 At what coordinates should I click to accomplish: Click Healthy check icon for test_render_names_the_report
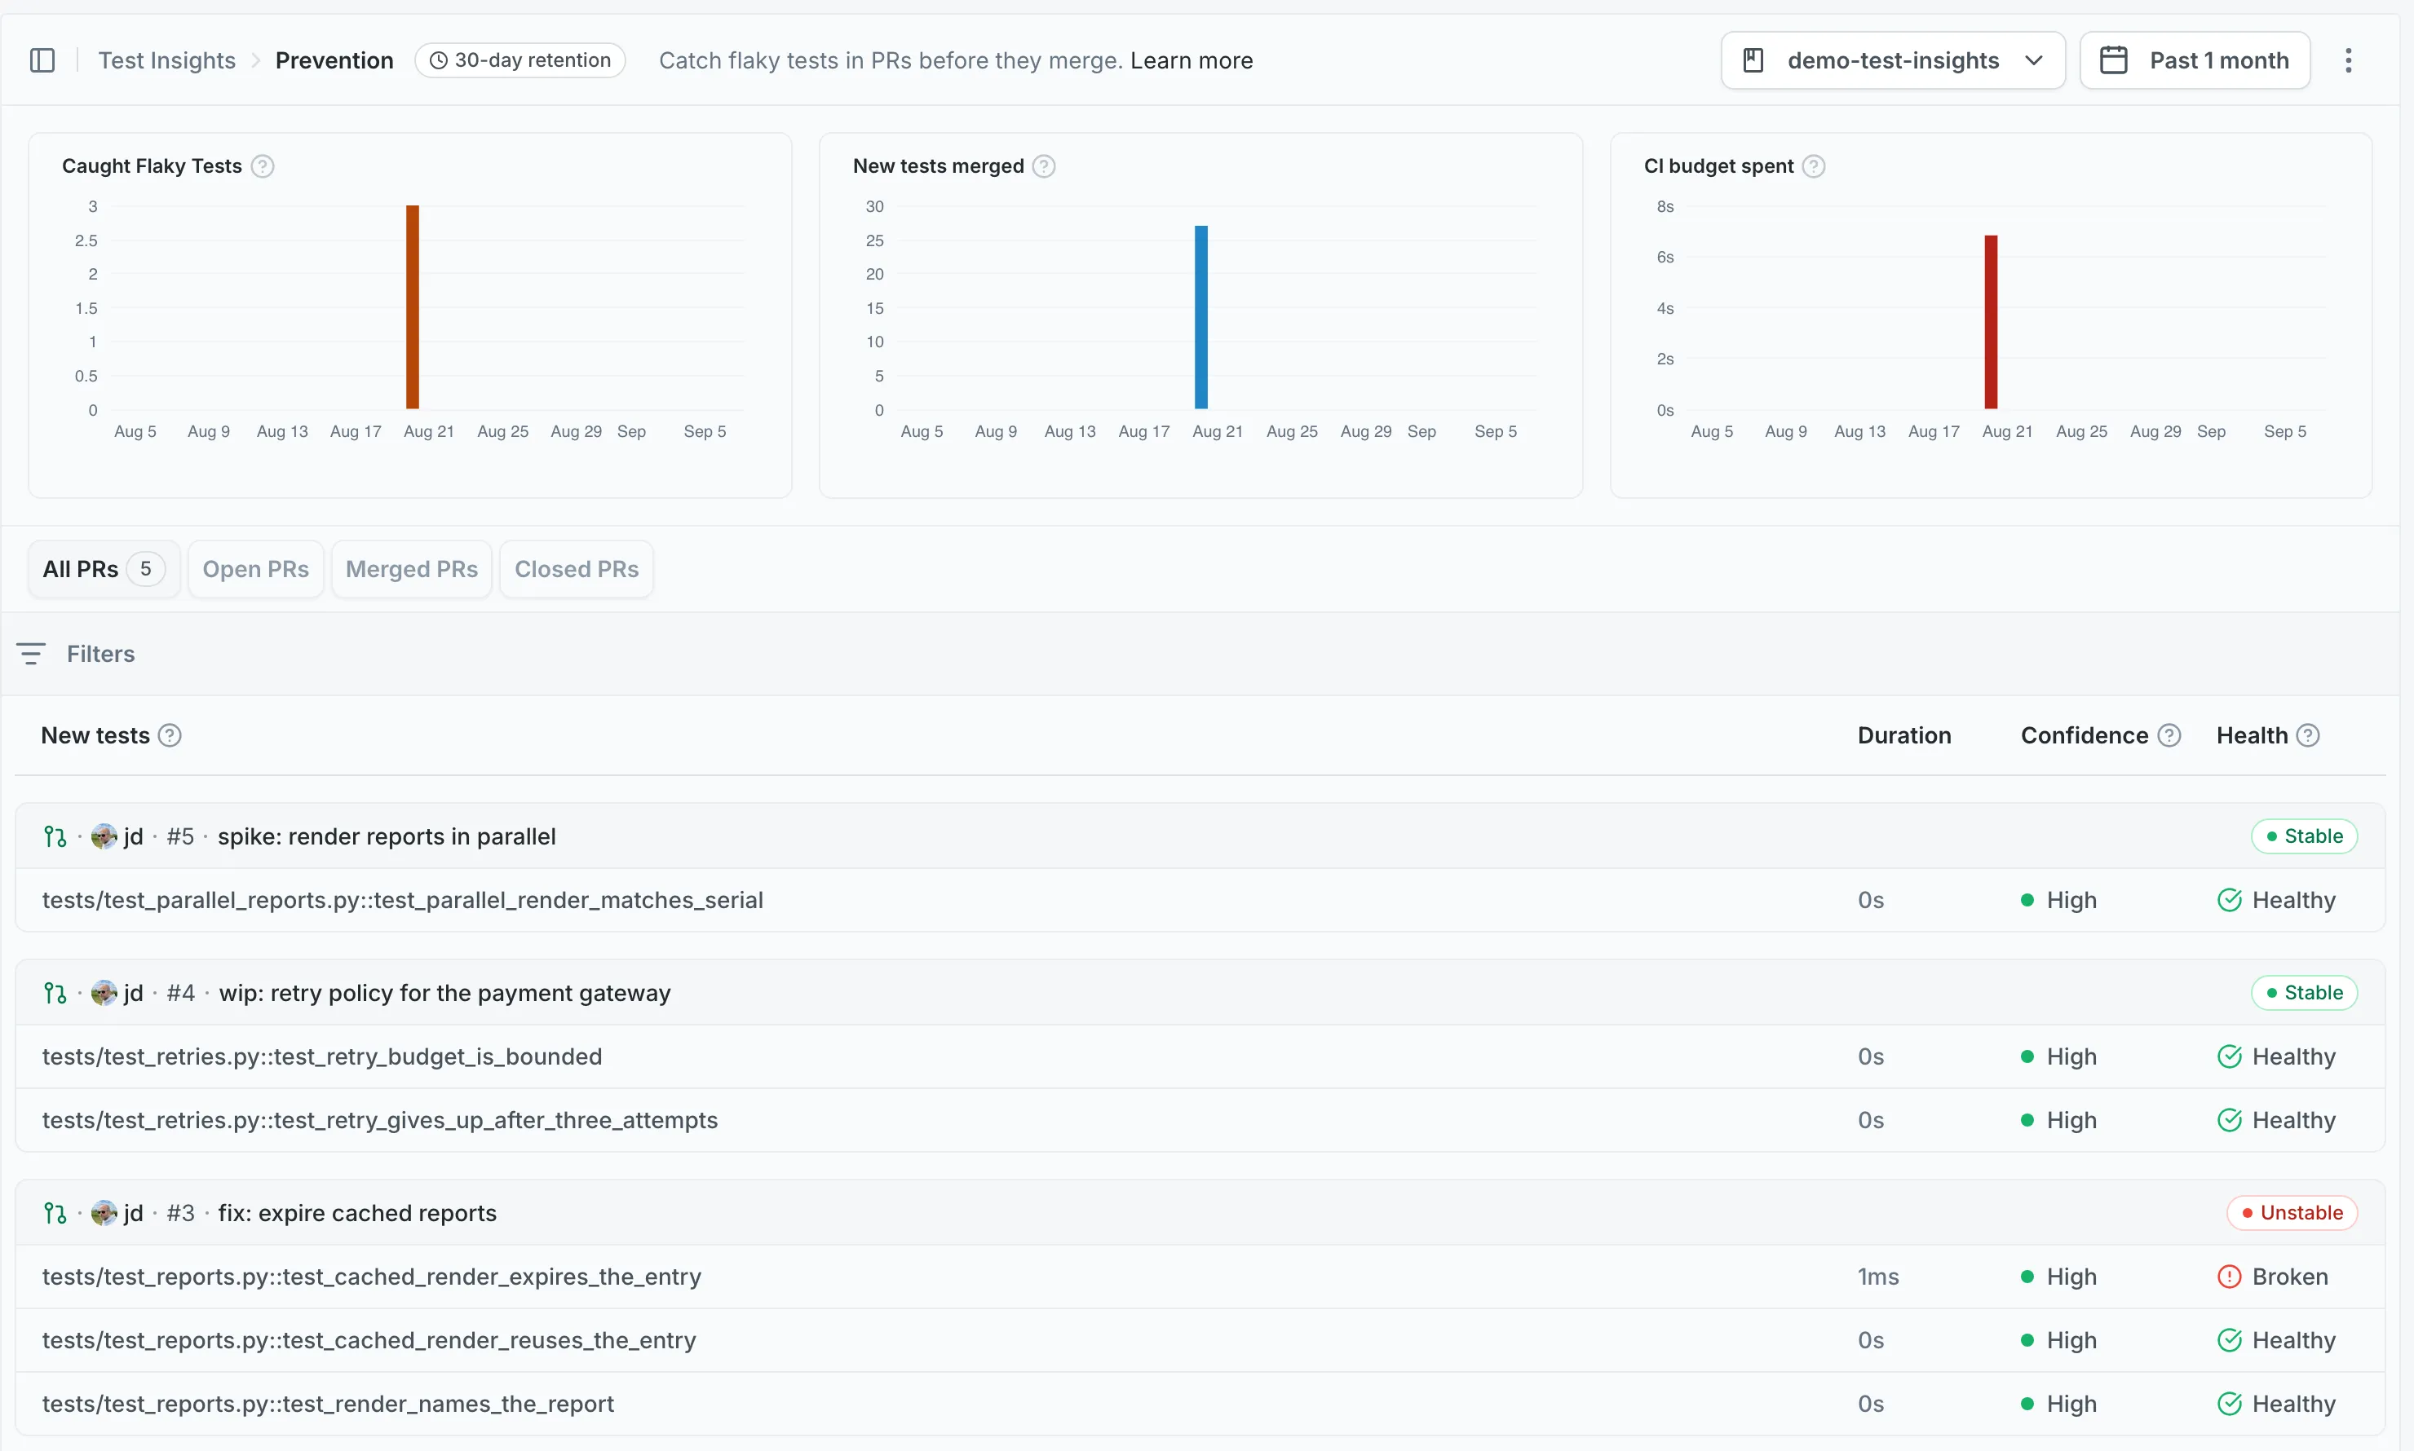(x=2229, y=1404)
